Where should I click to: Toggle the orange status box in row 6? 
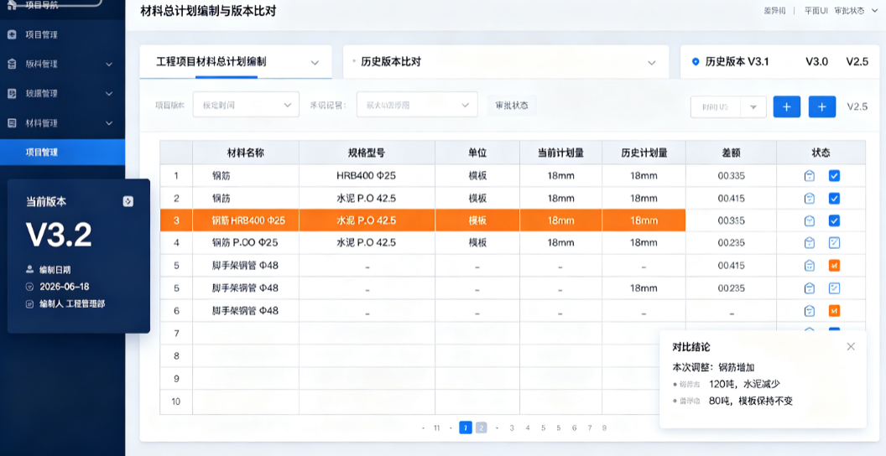click(x=834, y=310)
